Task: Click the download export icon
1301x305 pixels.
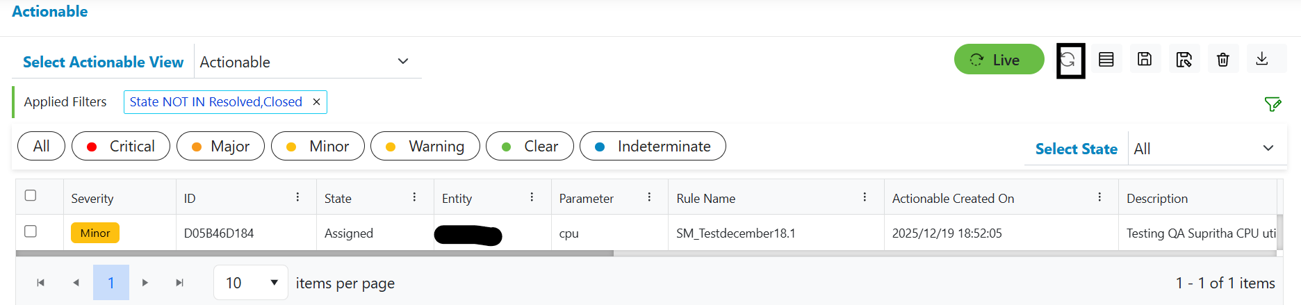Action: (1262, 60)
